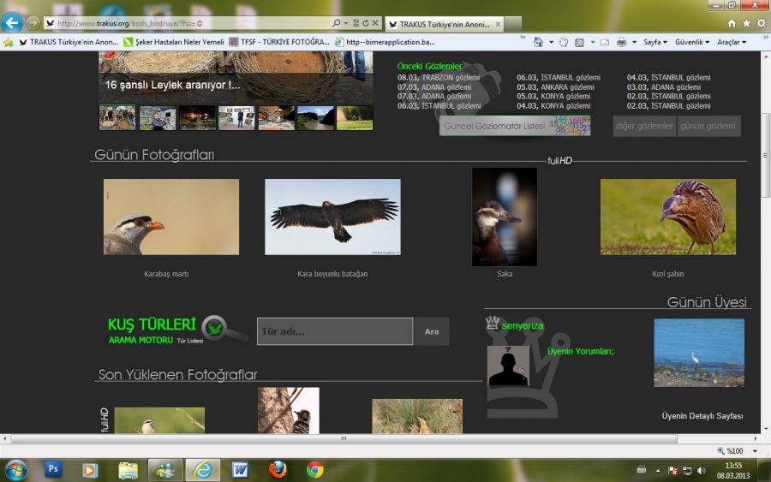Expand the Sayfa dropdown menu
Viewport: 771px width, 482px height.
click(x=655, y=42)
